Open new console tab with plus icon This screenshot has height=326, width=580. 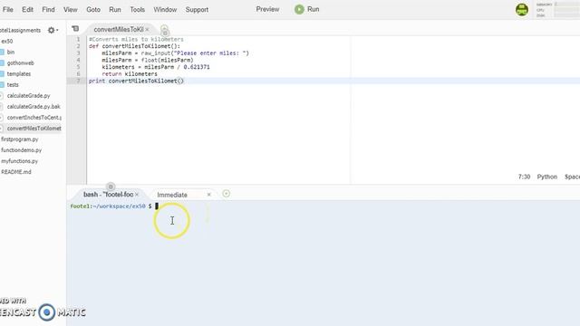tap(226, 194)
